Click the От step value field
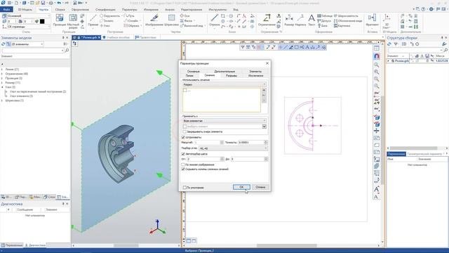This screenshot has width=449, height=253. 203,159
